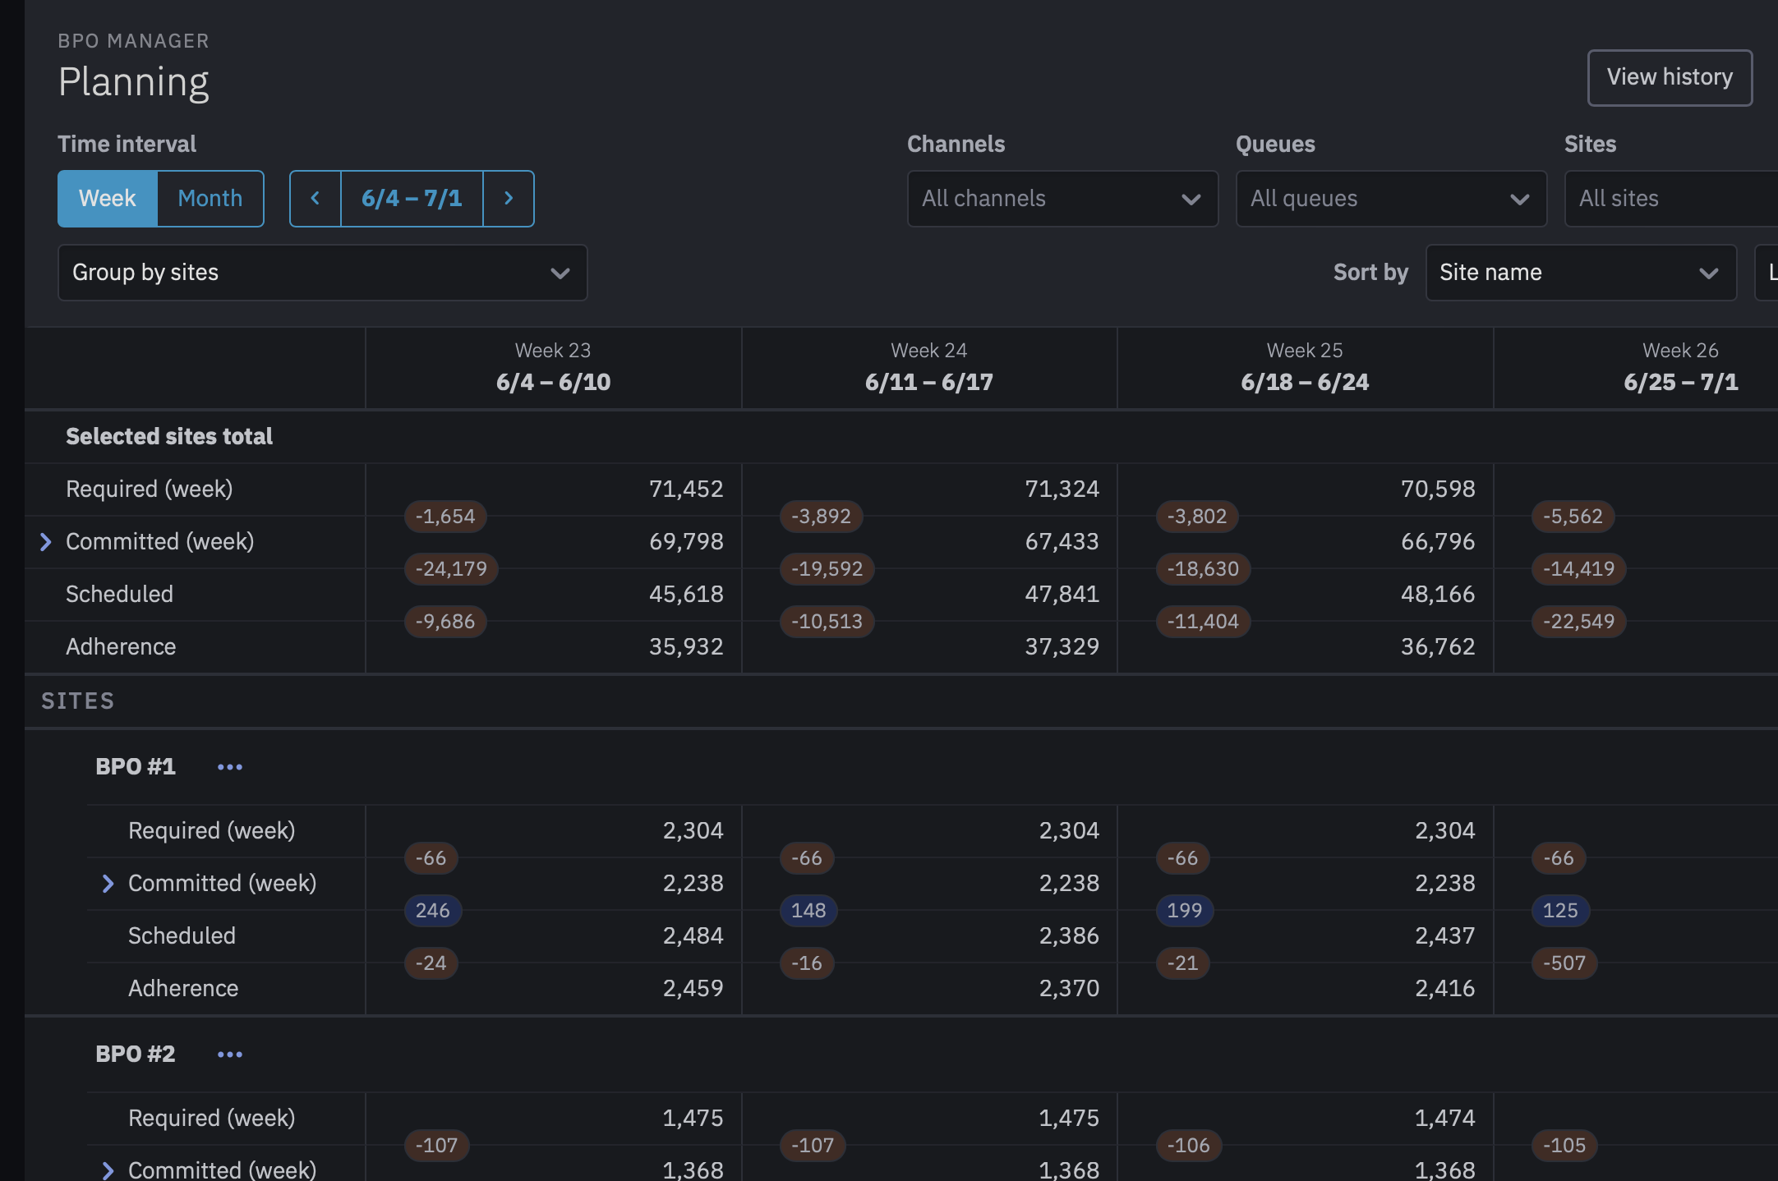This screenshot has width=1778, height=1181.
Task: Click the -24,179 variance badge in Week 23
Action: click(451, 569)
